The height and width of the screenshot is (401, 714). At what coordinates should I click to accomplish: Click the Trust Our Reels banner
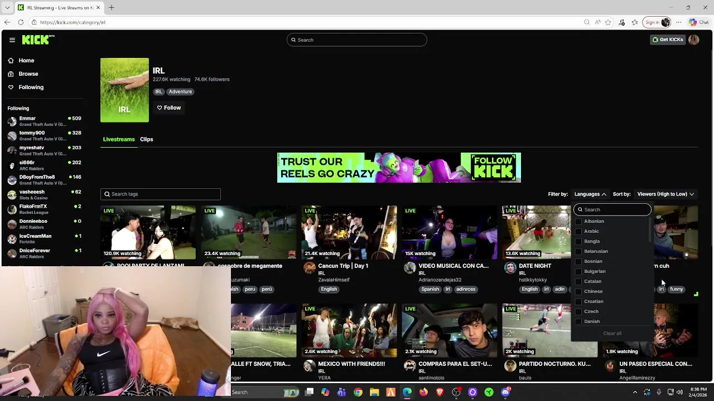[x=399, y=168]
